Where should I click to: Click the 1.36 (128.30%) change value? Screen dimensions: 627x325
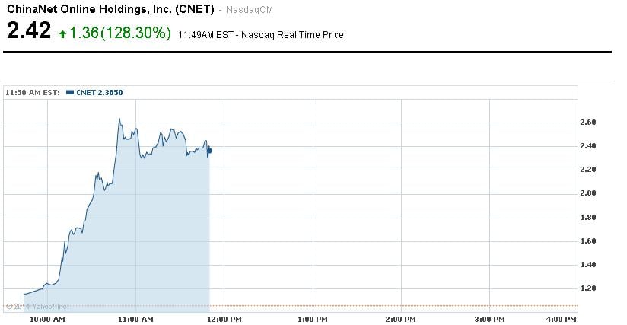[x=120, y=33]
